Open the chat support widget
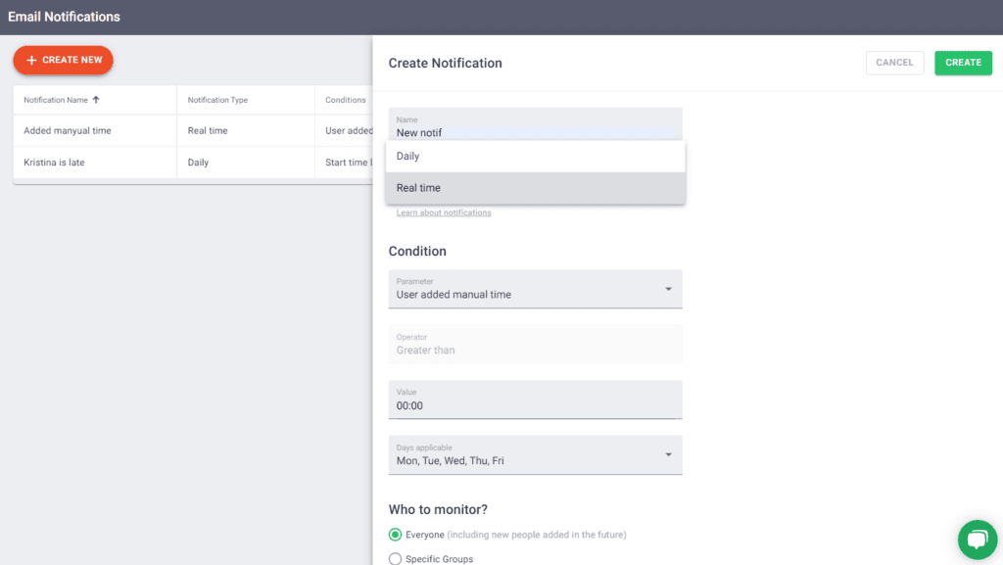The width and height of the screenshot is (1003, 565). 977,540
